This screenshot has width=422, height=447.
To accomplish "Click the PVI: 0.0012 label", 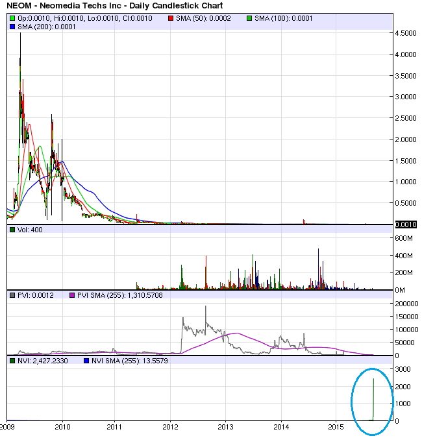I will click(x=36, y=295).
